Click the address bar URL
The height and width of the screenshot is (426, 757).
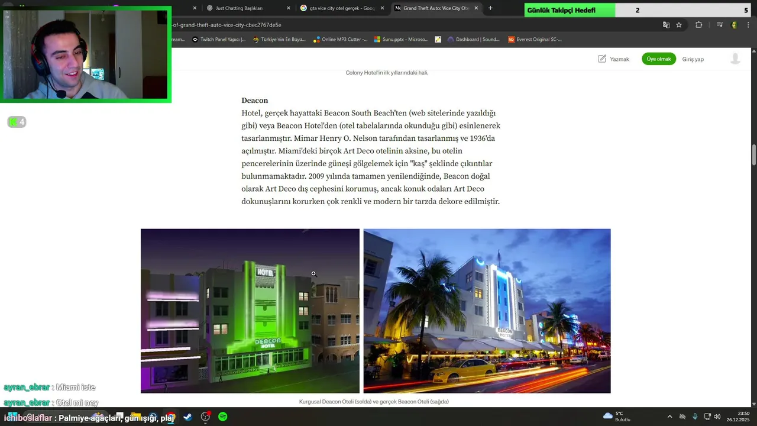tap(227, 25)
